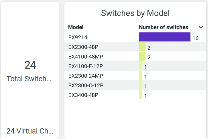This screenshot has height=139, width=208.
Task: Click the 24 Total Switches count
Action: click(30, 65)
